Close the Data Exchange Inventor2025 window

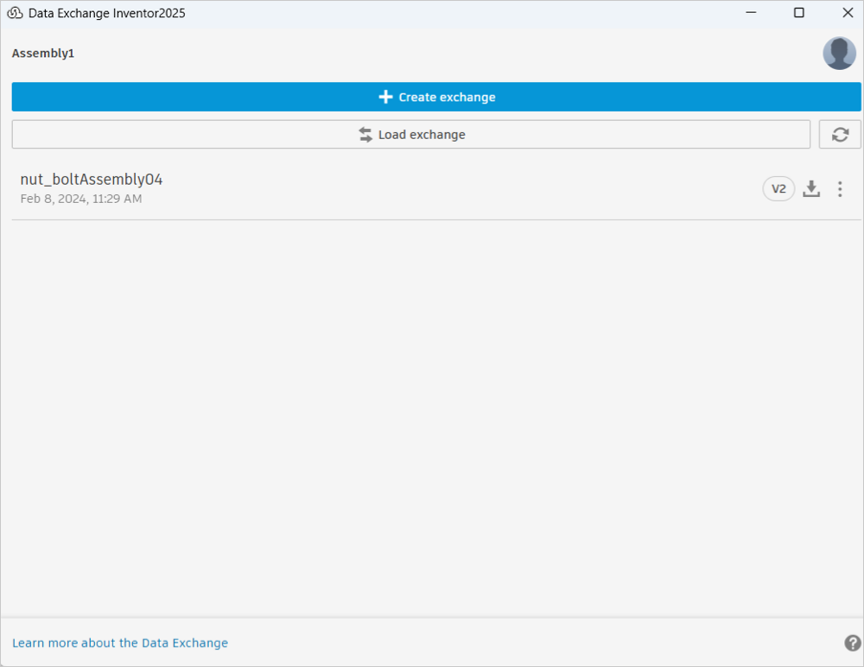coord(848,13)
